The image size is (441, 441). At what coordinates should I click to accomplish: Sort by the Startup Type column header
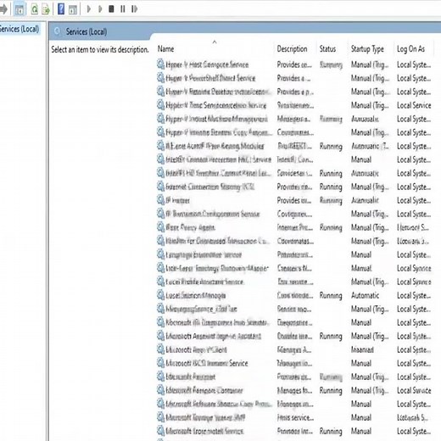click(367, 49)
